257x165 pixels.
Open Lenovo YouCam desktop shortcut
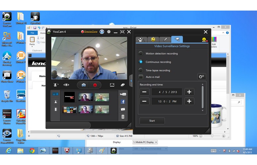[7, 19]
